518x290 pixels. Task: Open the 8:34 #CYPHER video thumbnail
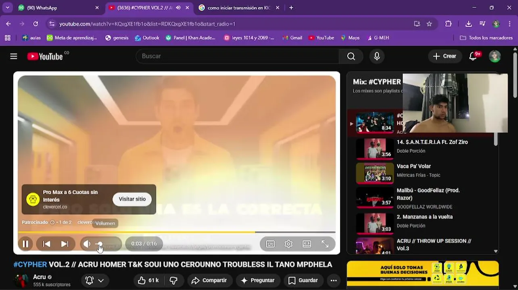[375, 122]
